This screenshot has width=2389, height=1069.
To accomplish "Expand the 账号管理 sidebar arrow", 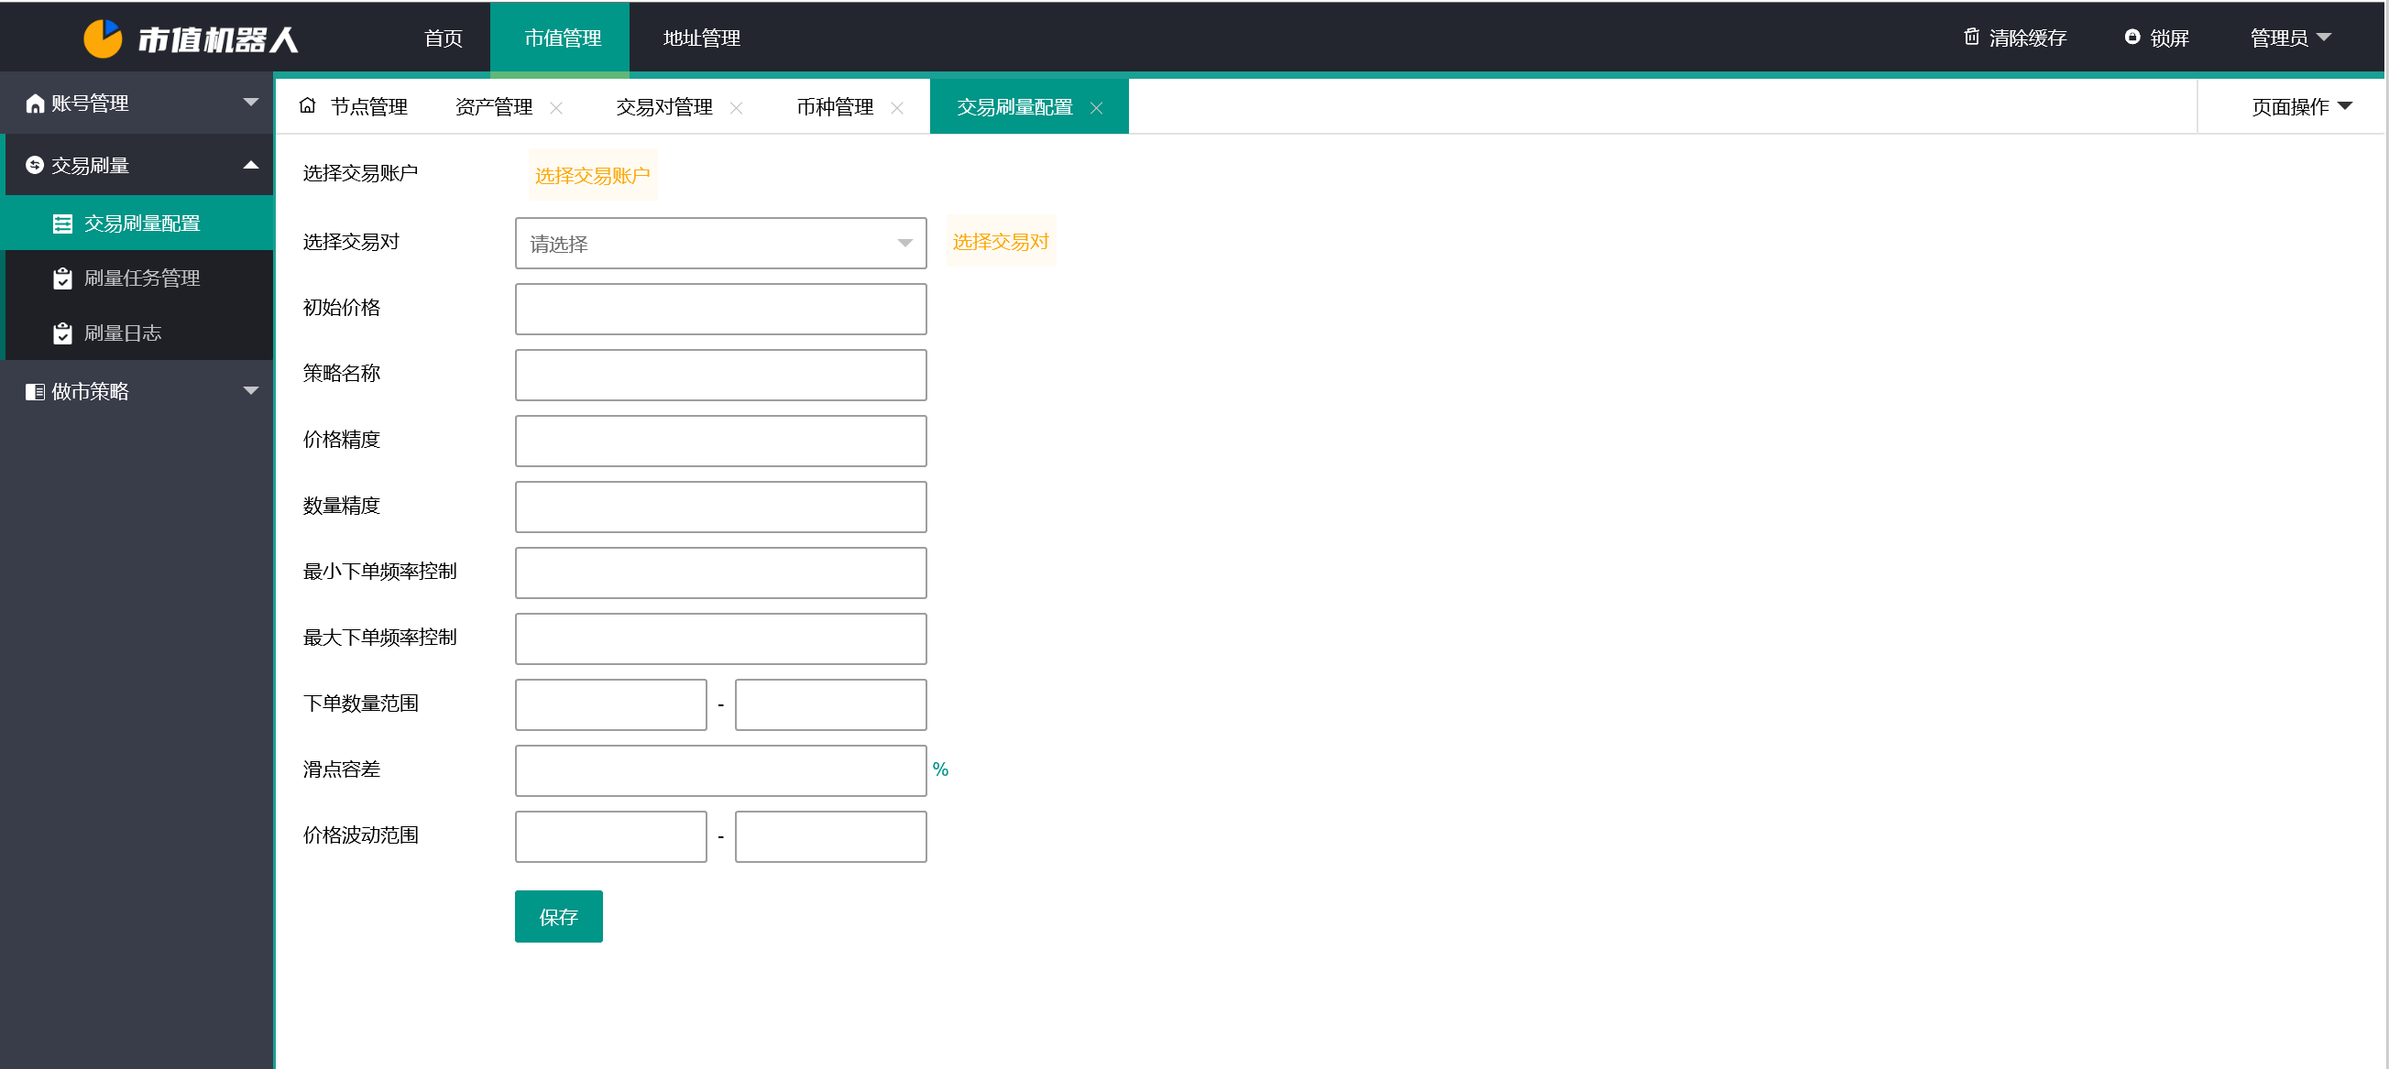I will [250, 102].
